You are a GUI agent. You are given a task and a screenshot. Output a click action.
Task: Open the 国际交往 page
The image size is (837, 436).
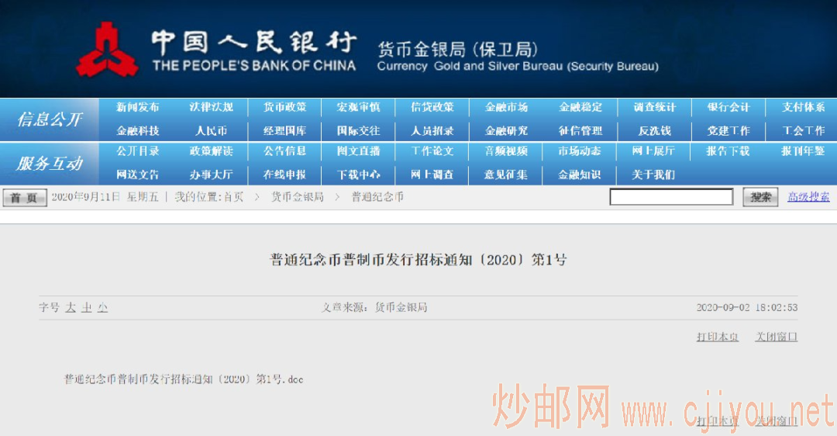358,131
